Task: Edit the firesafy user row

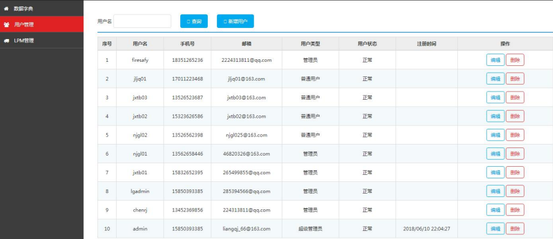Action: point(495,60)
